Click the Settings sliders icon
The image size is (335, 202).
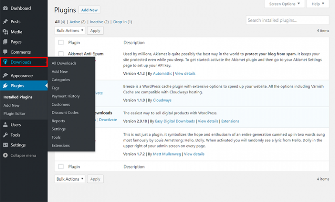click(x=5, y=145)
